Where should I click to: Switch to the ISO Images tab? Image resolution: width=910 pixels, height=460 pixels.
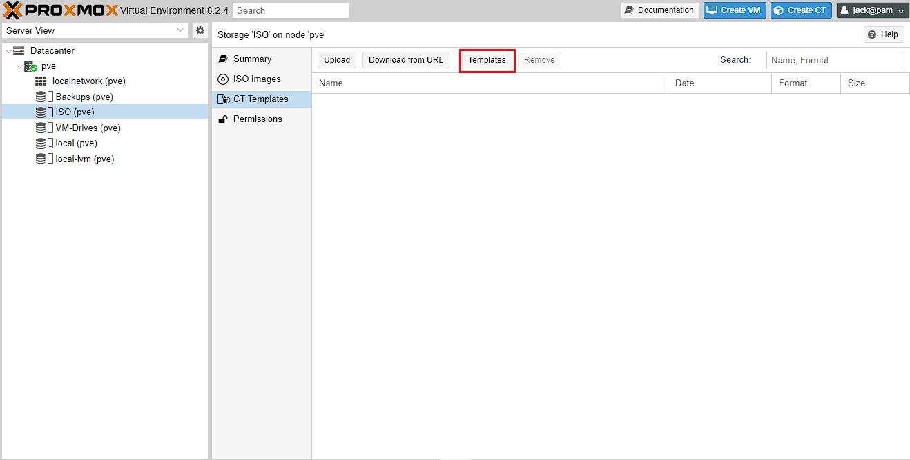tap(257, 79)
